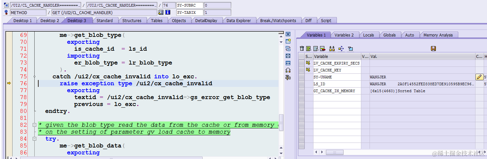Click the status icon of LV_CACHE_KEY row
The image size is (487, 159).
click(x=308, y=70)
